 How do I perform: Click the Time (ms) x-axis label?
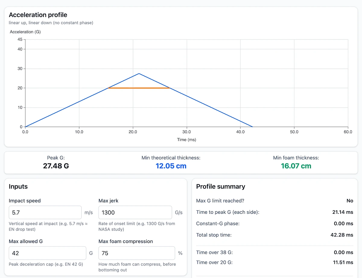click(x=186, y=140)
